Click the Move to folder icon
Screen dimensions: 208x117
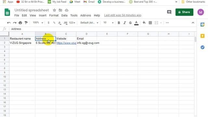click(60, 10)
